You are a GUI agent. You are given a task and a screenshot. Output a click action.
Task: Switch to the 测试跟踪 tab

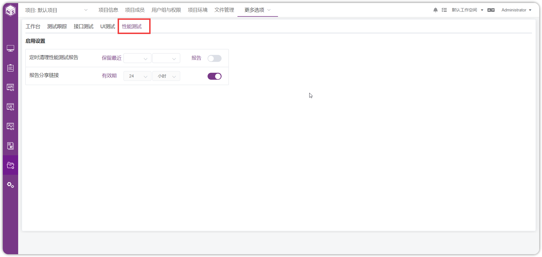coord(57,26)
